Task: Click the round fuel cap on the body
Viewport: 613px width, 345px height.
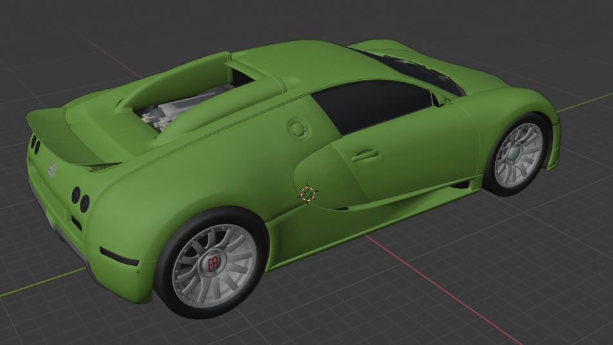Action: click(298, 129)
